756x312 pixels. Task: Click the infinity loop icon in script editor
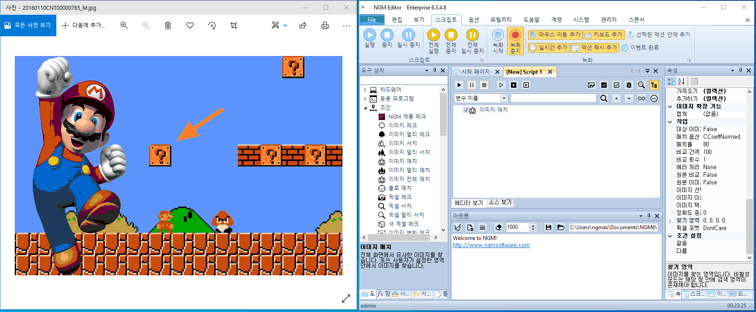pos(642,98)
